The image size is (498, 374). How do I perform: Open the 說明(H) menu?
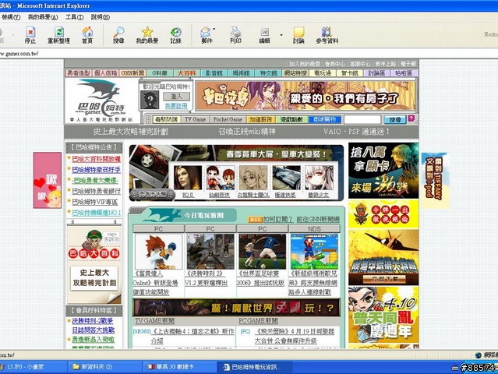(101, 17)
